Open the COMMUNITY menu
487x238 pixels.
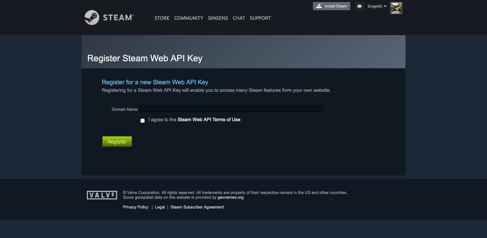click(189, 18)
